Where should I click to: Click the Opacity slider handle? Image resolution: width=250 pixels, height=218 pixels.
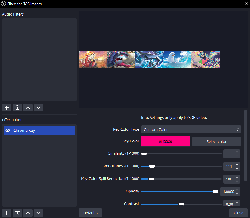coord(215,192)
